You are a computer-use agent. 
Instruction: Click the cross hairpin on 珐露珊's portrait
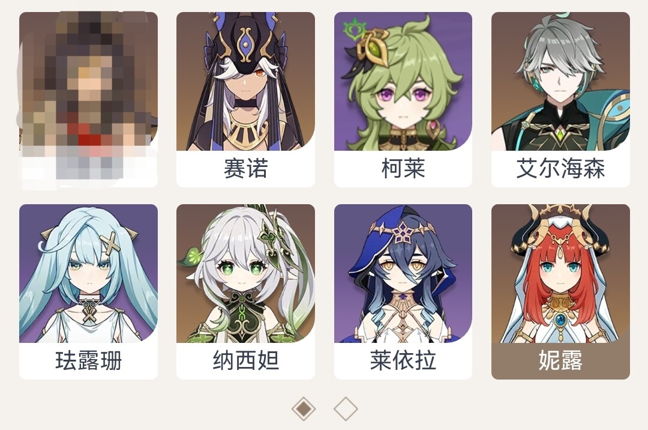click(x=110, y=244)
